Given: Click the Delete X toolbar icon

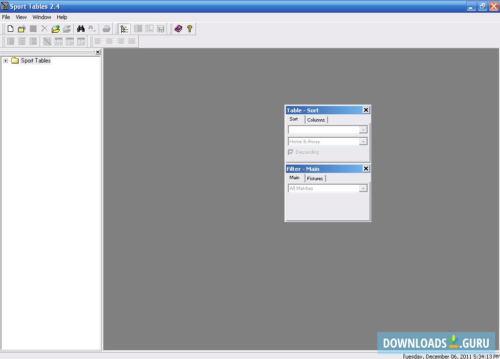Looking at the screenshot, I should pyautogui.click(x=44, y=29).
